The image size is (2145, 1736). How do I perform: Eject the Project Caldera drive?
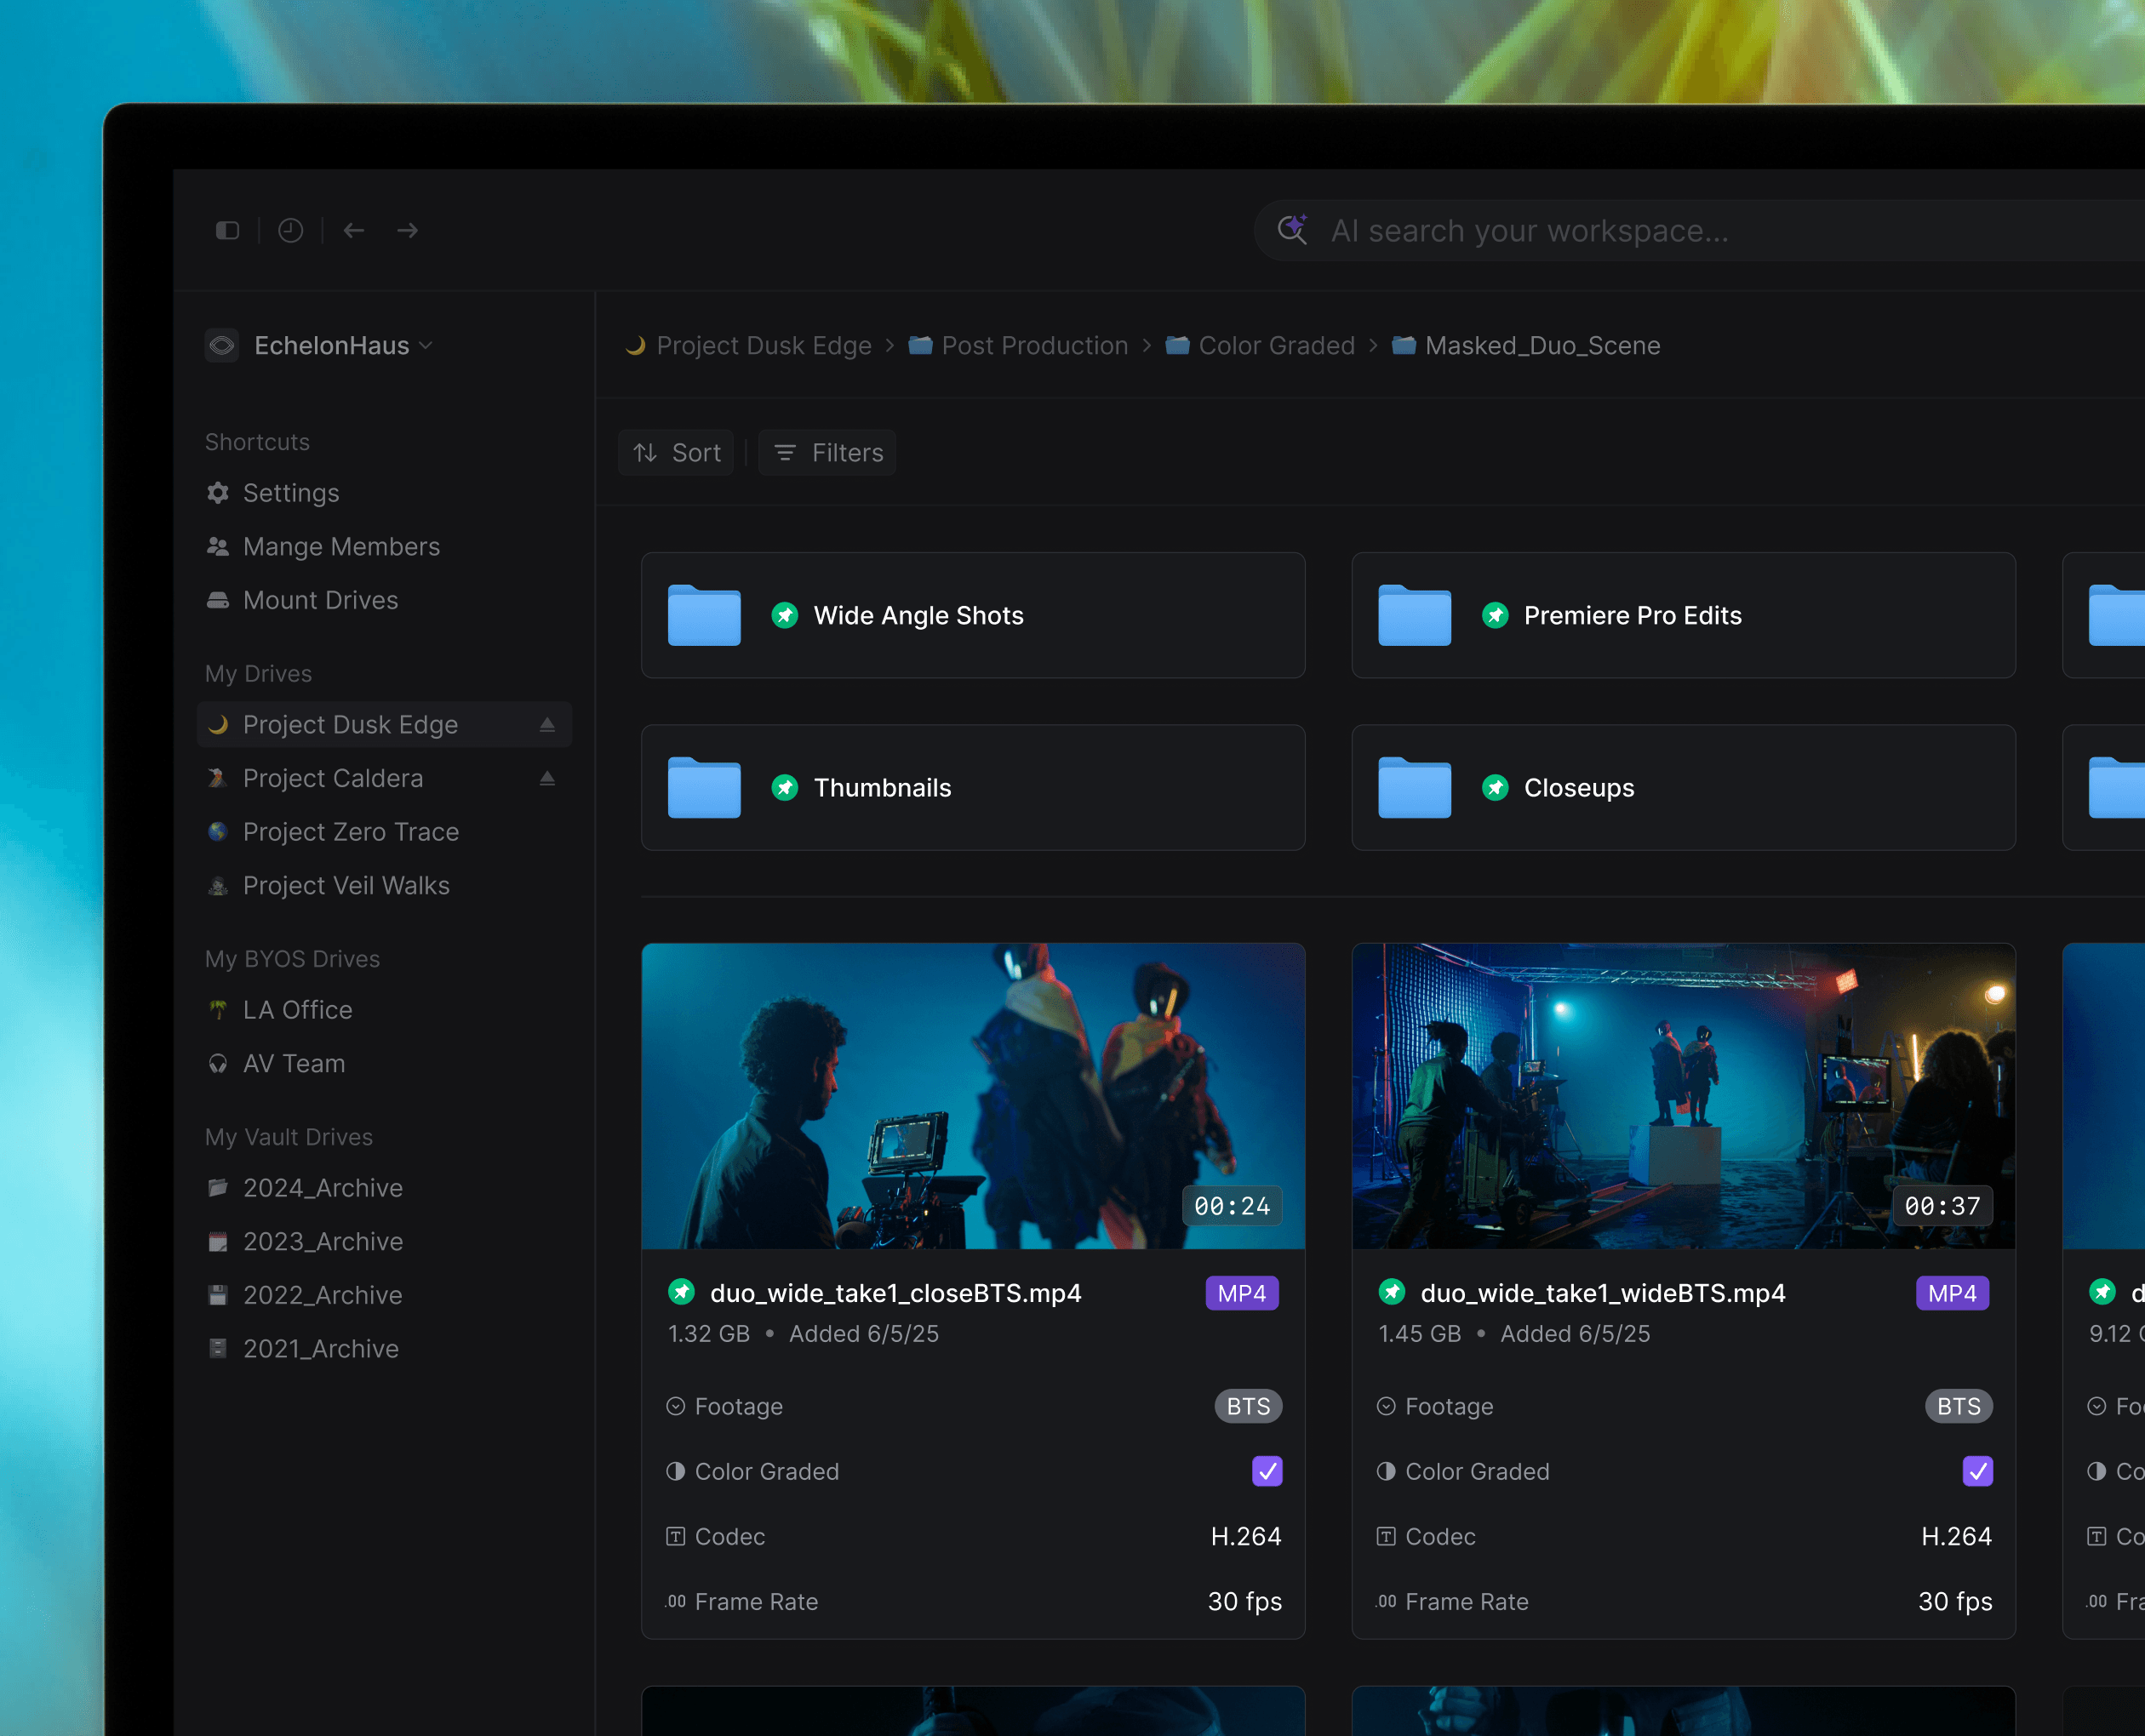547,778
